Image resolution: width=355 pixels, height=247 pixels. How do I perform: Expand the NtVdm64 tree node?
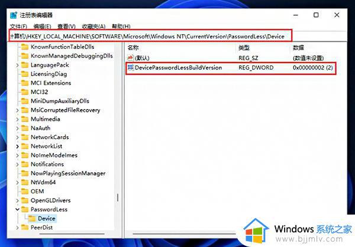click(17, 183)
